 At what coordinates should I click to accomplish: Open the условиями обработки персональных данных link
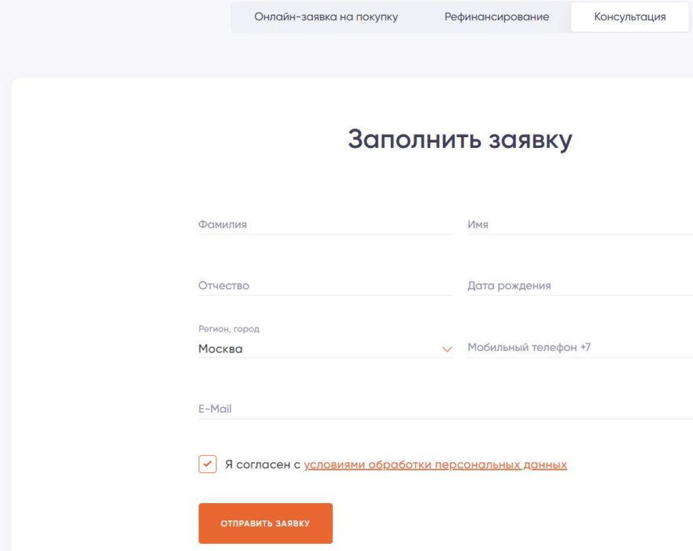point(435,464)
